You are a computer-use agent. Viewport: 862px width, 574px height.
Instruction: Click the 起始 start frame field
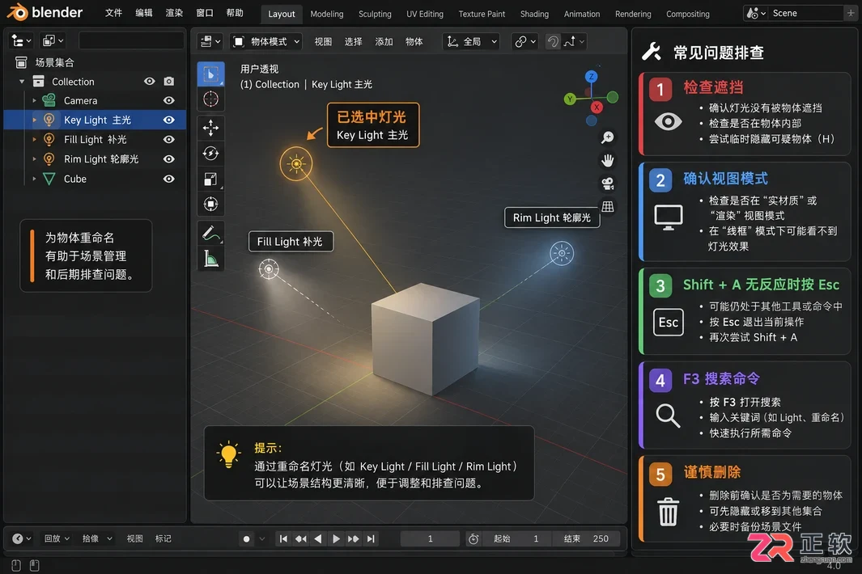coord(516,539)
